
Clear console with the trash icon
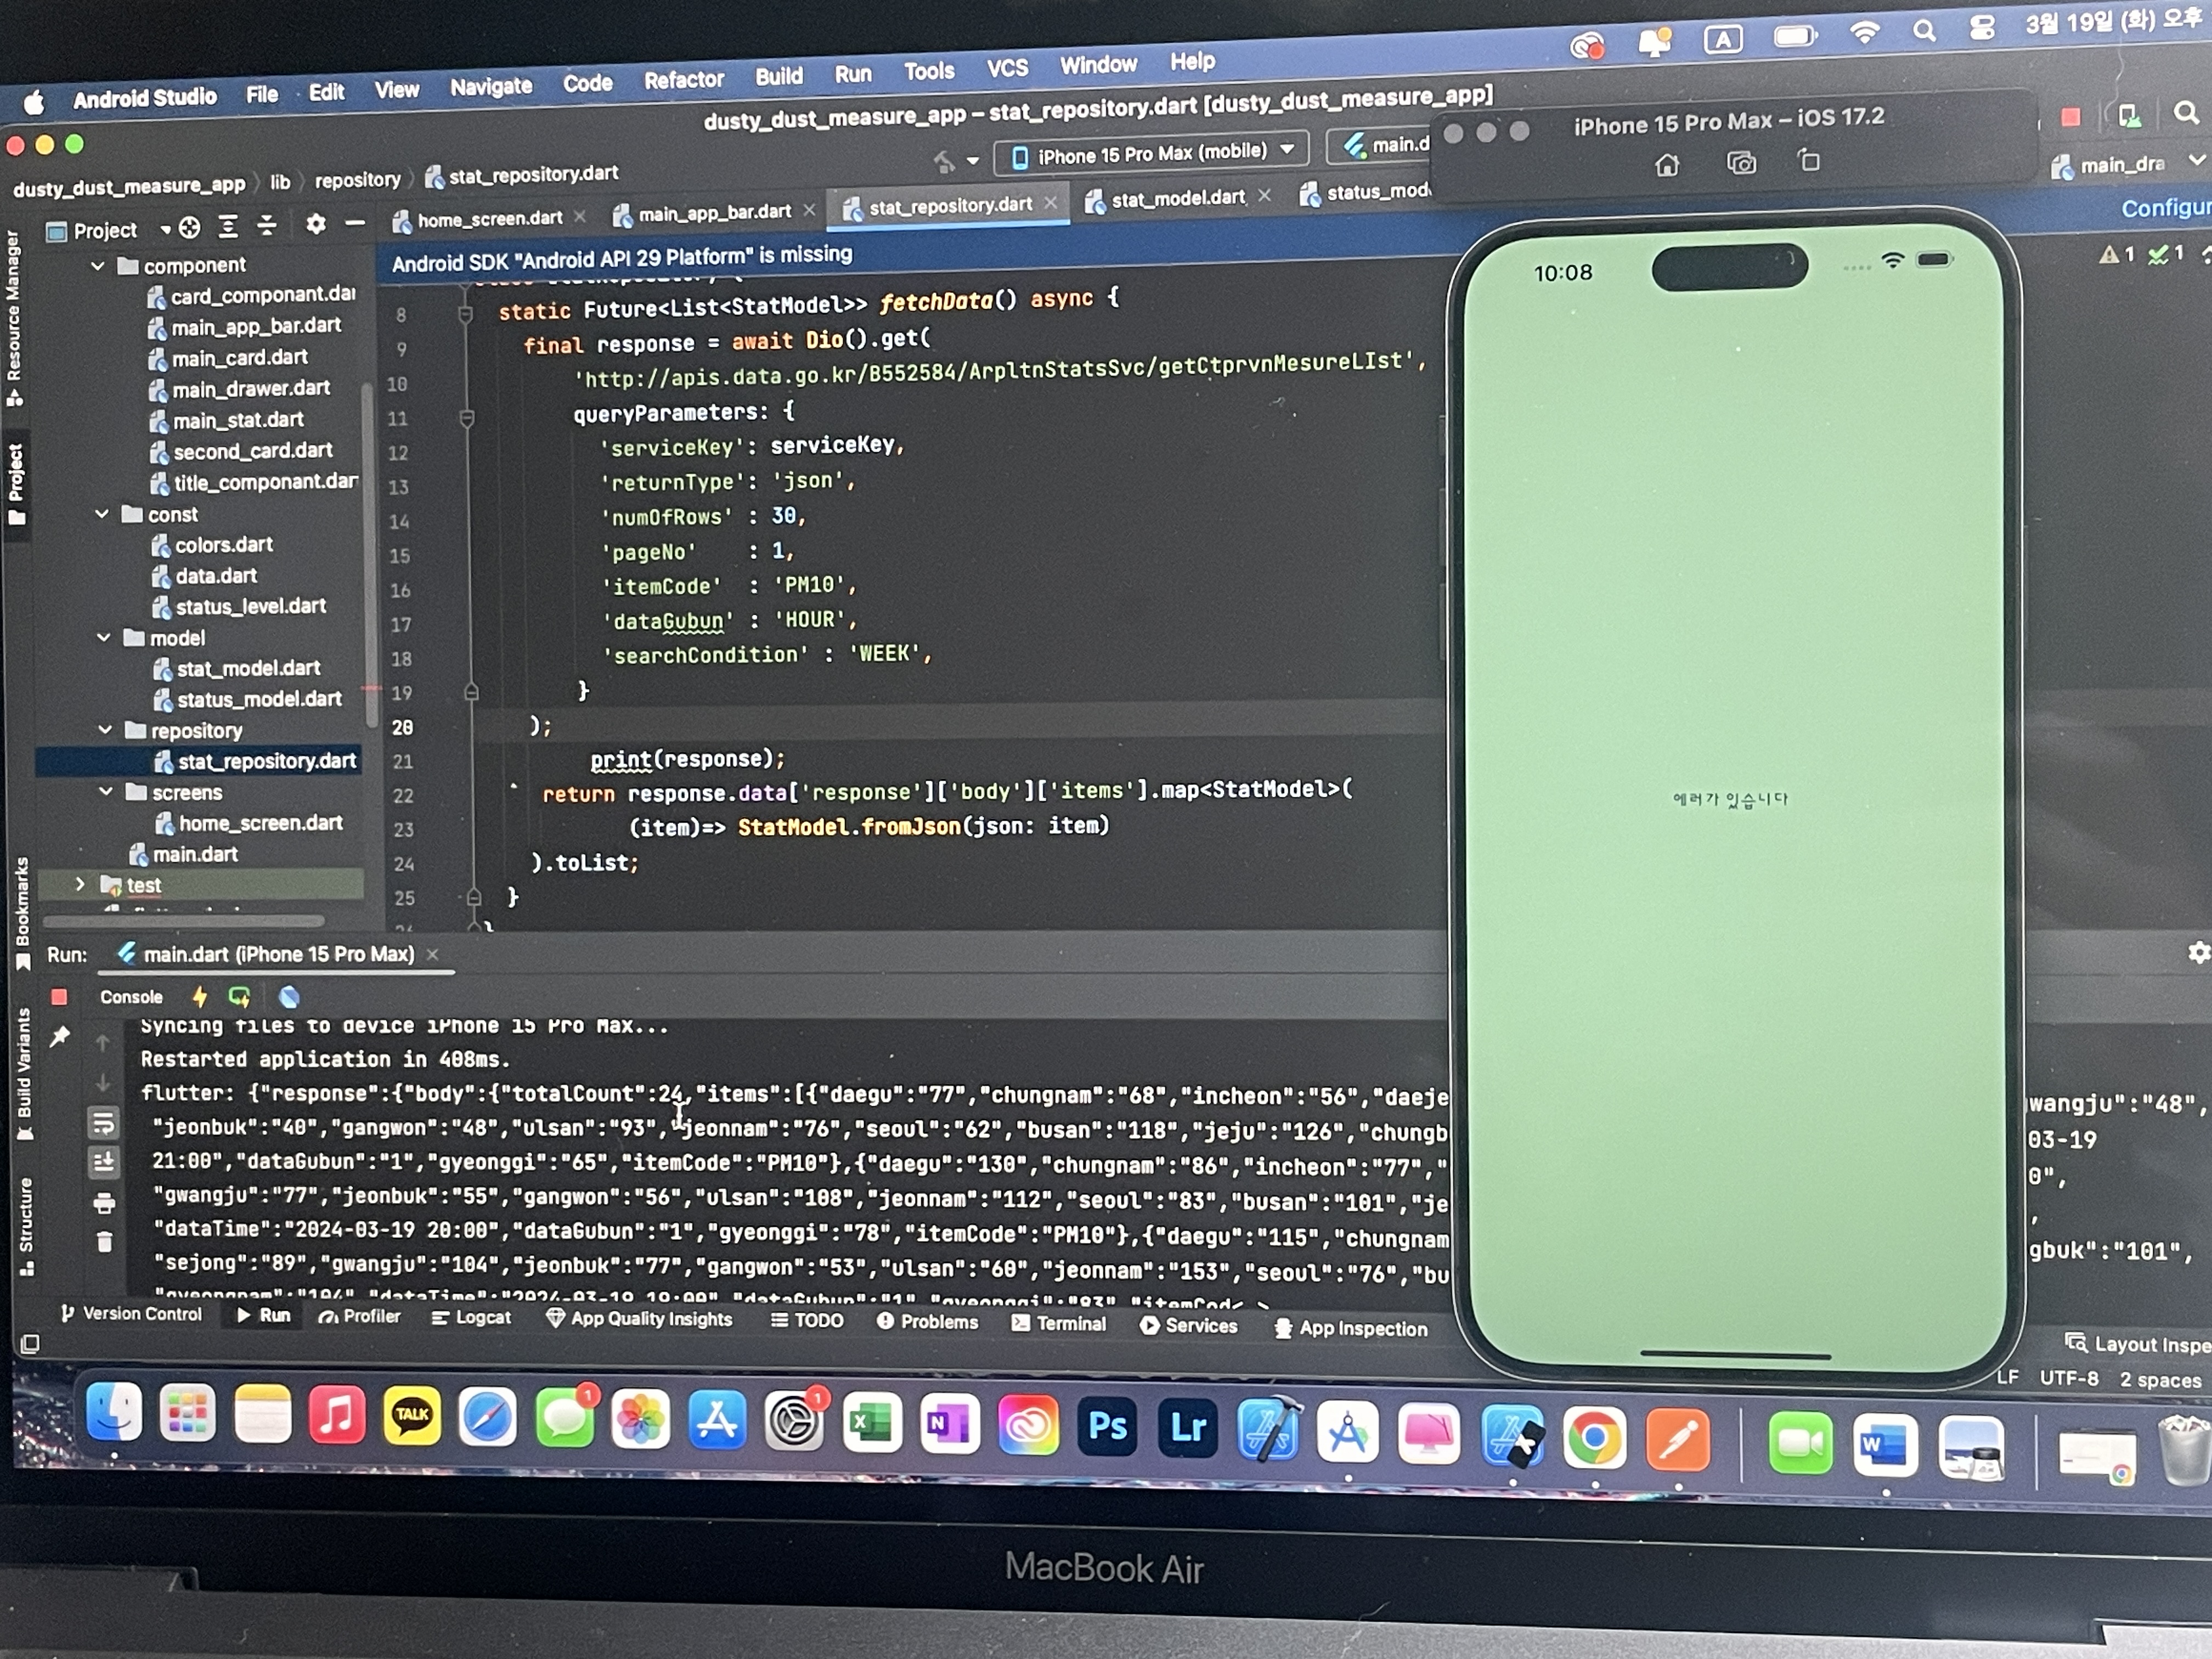[104, 1242]
